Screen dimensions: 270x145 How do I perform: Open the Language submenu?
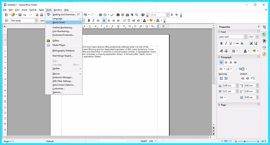(x=64, y=19)
